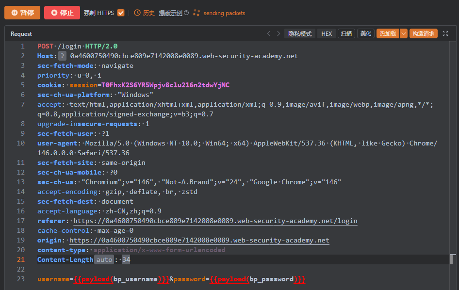Click the 暂停 pause button
Image resolution: width=459 pixels, height=290 pixels.
pos(22,13)
